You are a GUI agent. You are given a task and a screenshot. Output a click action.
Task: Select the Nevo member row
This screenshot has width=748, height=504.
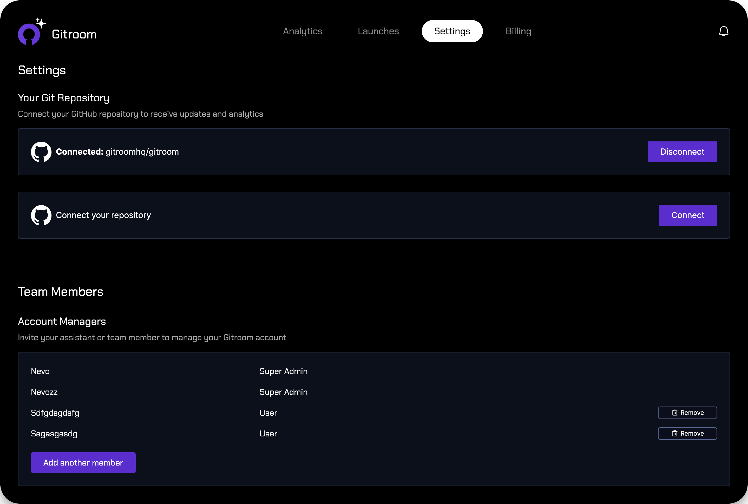tap(40, 371)
